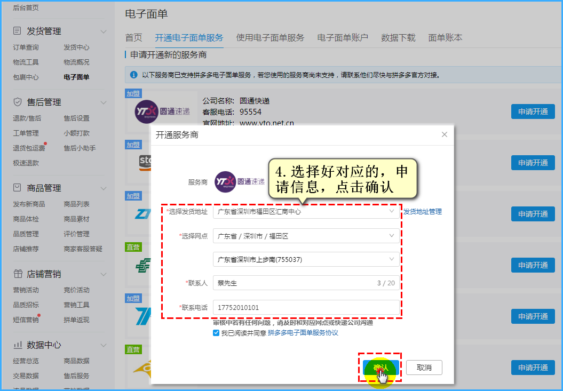The width and height of the screenshot is (563, 391).
Task: Open the 拼多多电子面单服务协议 link
Action: coord(303,333)
